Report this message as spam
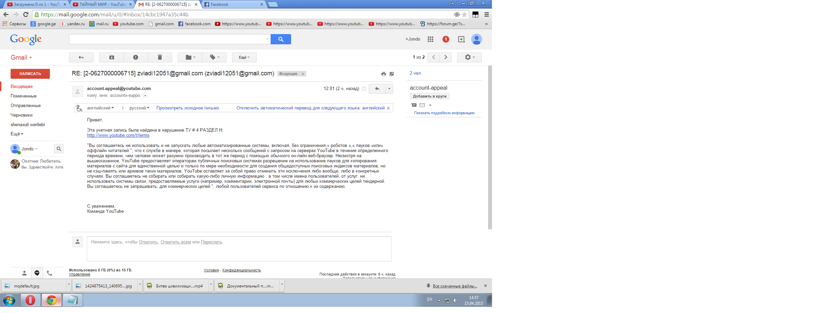Image resolution: width=820 pixels, height=313 pixels. (136, 57)
